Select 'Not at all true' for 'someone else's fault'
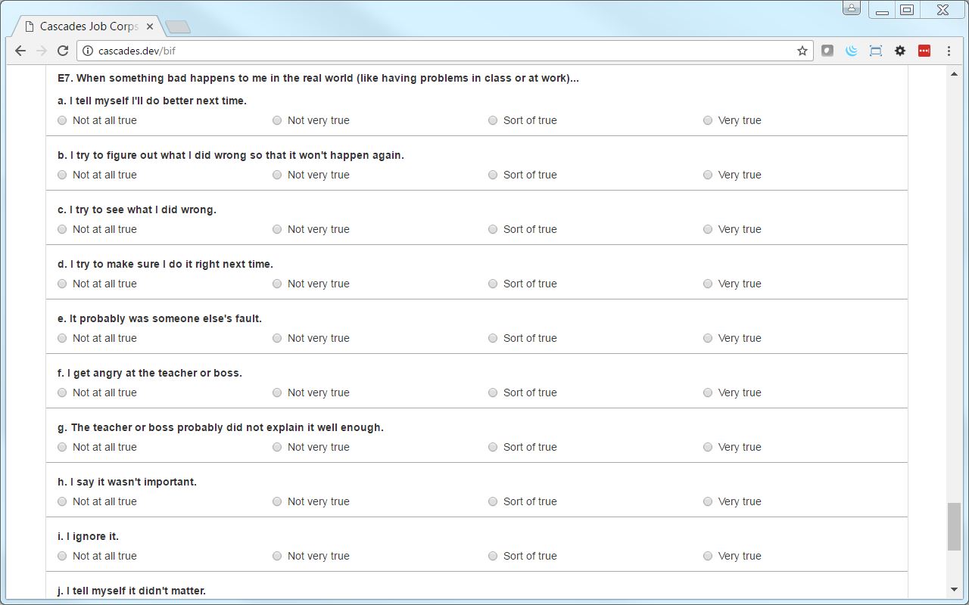 [62, 338]
